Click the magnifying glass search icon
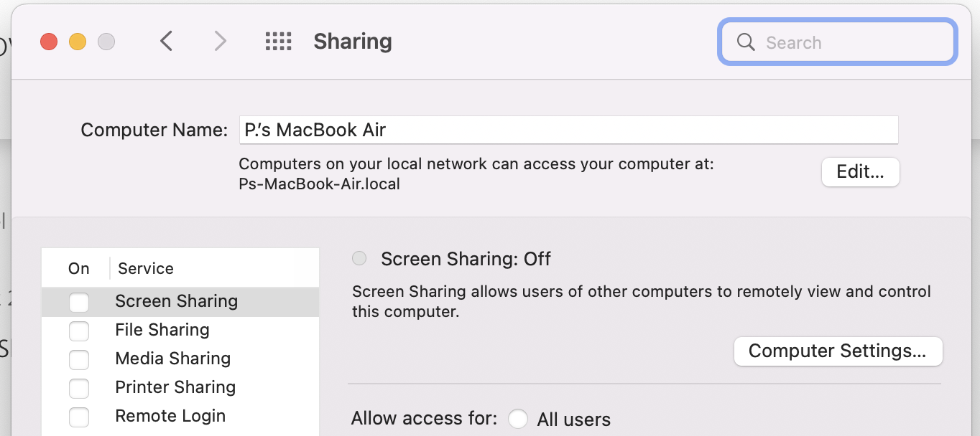 746,42
